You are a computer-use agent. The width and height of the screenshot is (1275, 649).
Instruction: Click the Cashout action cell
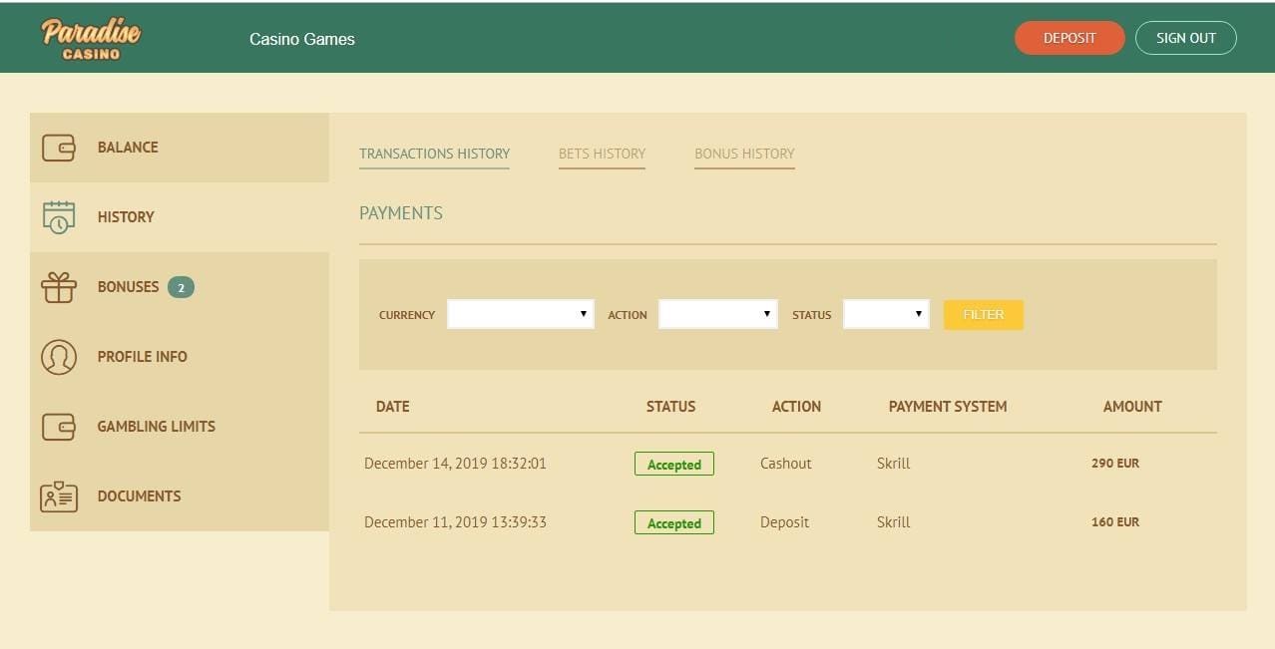[786, 464]
